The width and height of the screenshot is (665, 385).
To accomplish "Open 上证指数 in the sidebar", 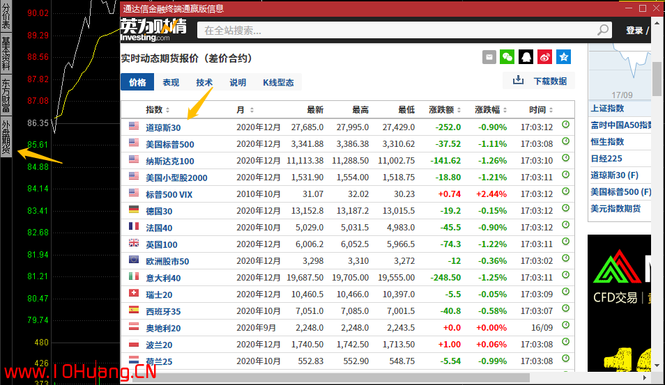I will point(607,109).
